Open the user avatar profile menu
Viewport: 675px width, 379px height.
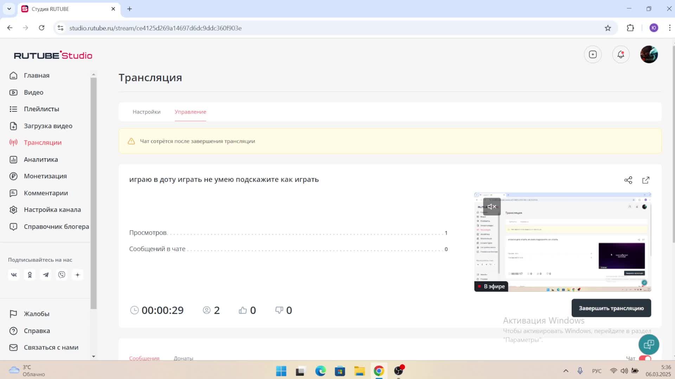pyautogui.click(x=649, y=55)
